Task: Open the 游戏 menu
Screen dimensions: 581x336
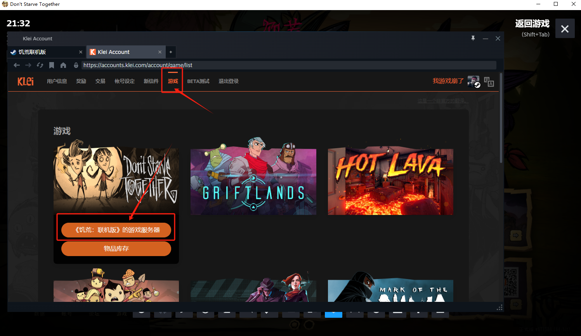Action: tap(173, 81)
